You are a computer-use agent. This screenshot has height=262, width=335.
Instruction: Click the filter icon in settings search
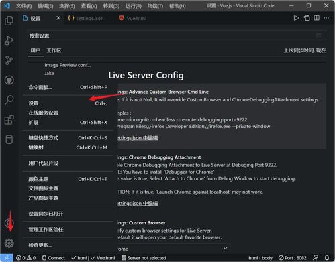point(318,36)
